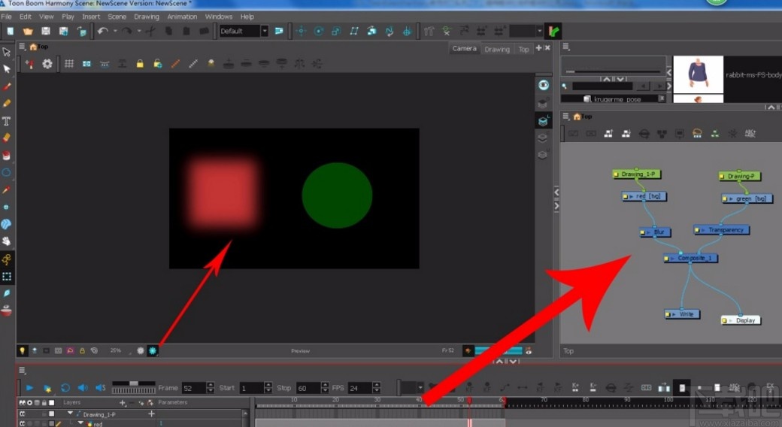Click the Render View flower icon in Camera bottom bar
The height and width of the screenshot is (427, 782).
point(153,350)
